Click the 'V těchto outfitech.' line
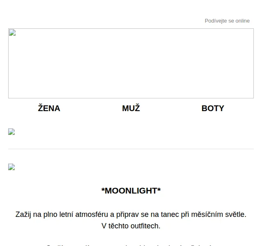This screenshot has width=262, height=246. [x=131, y=226]
